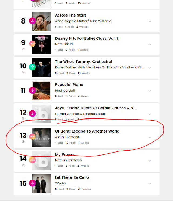Image resolution: width=173 pixels, height=201 pixels.
Task: Expand the Of Light chart entry chevron
Action: coord(150,137)
